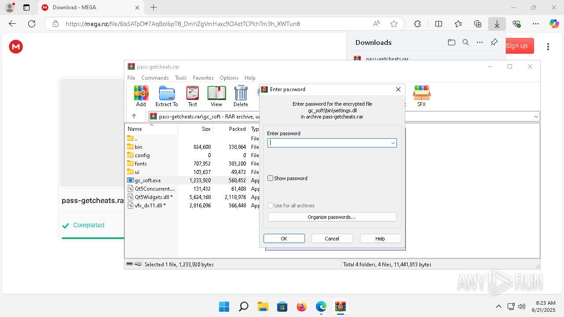Image resolution: width=564 pixels, height=317 pixels.
Task: Click the Read aloud icon in address bar
Action: pos(377,24)
